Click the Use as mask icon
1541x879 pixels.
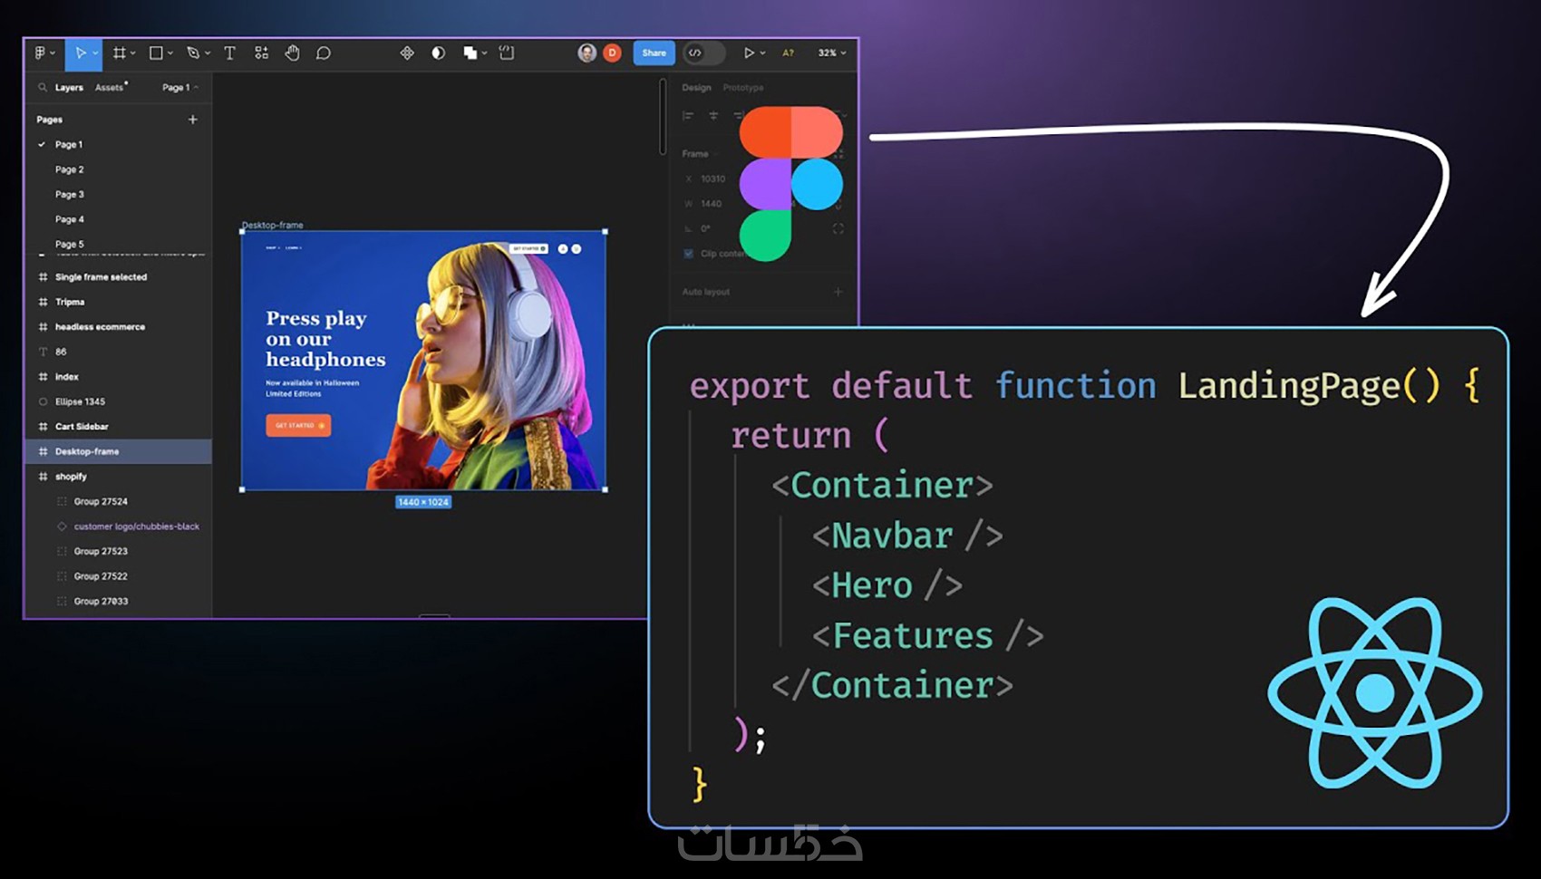tap(439, 53)
